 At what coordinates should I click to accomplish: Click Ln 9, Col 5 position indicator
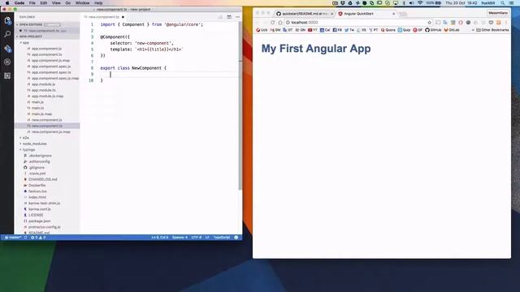[x=160, y=238]
